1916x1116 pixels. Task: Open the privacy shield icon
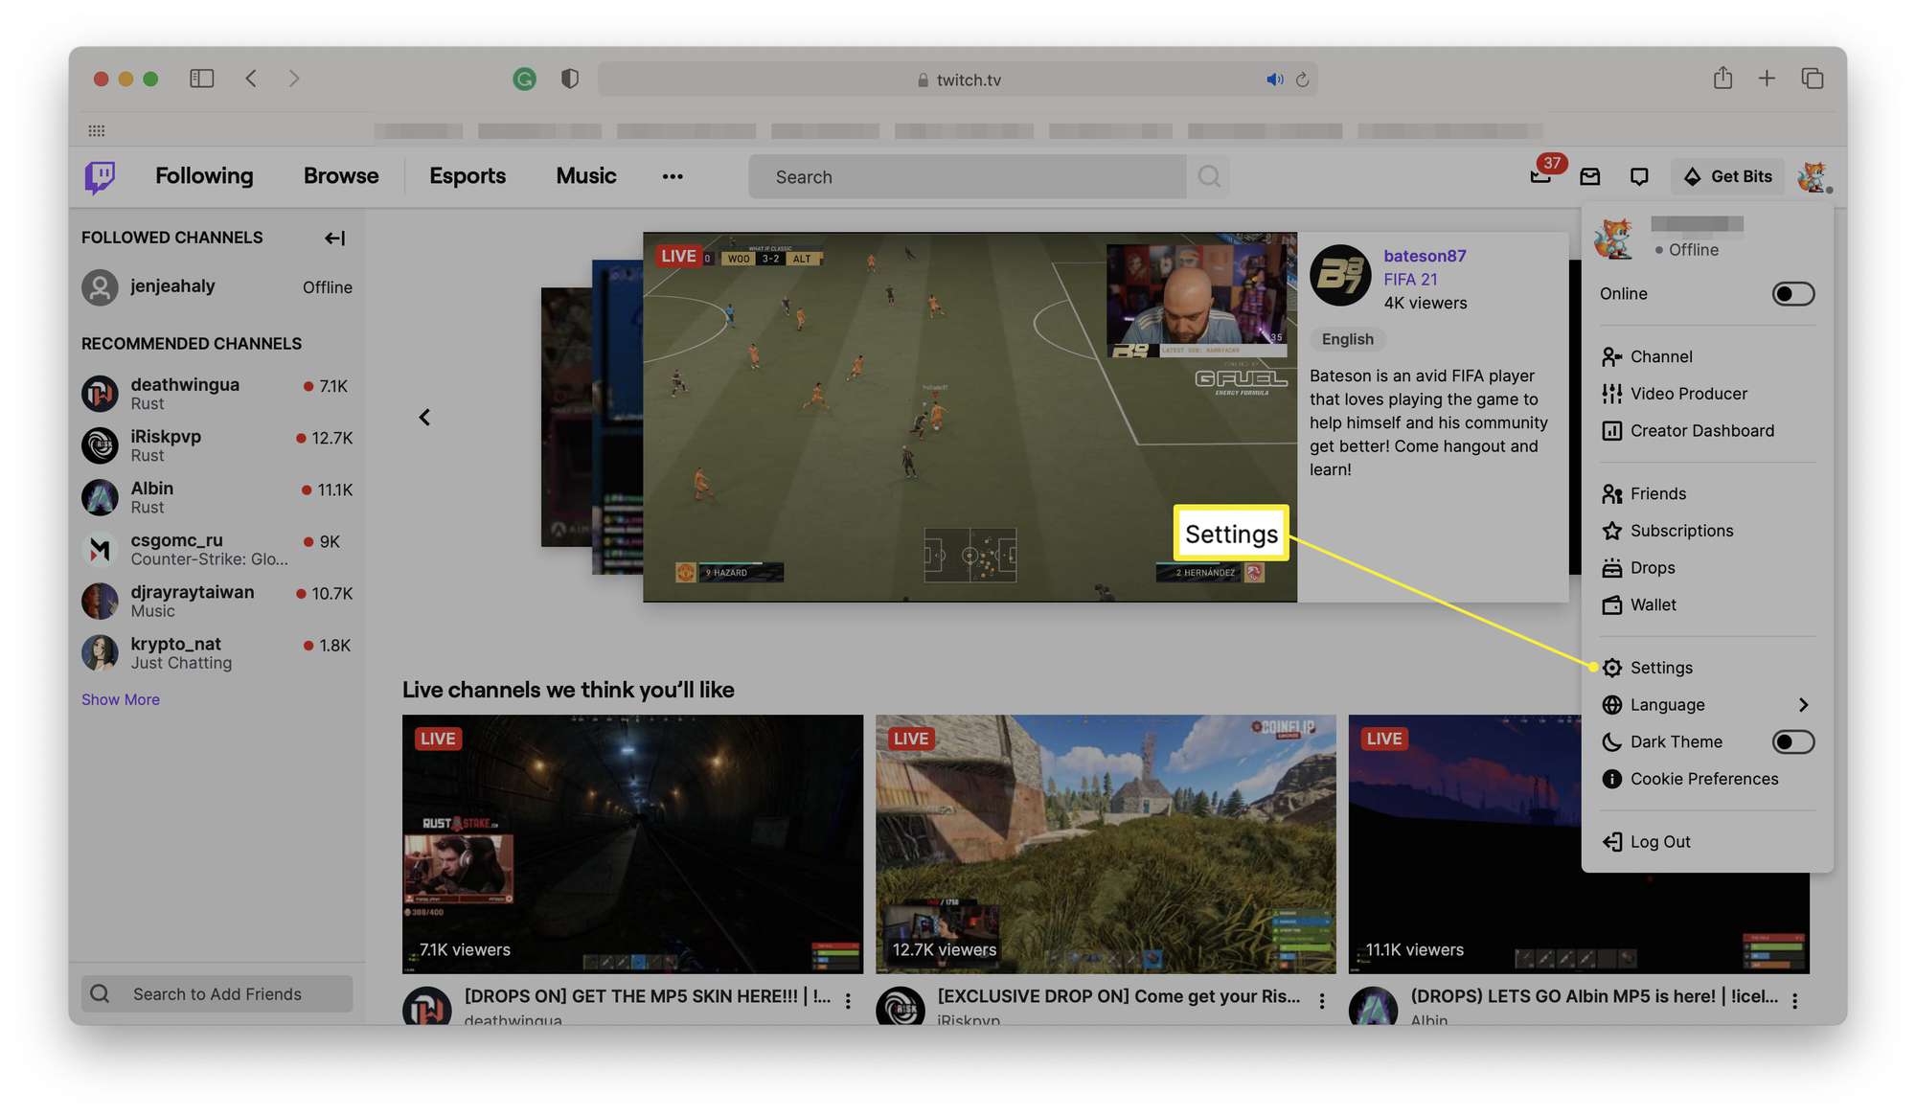tap(570, 79)
